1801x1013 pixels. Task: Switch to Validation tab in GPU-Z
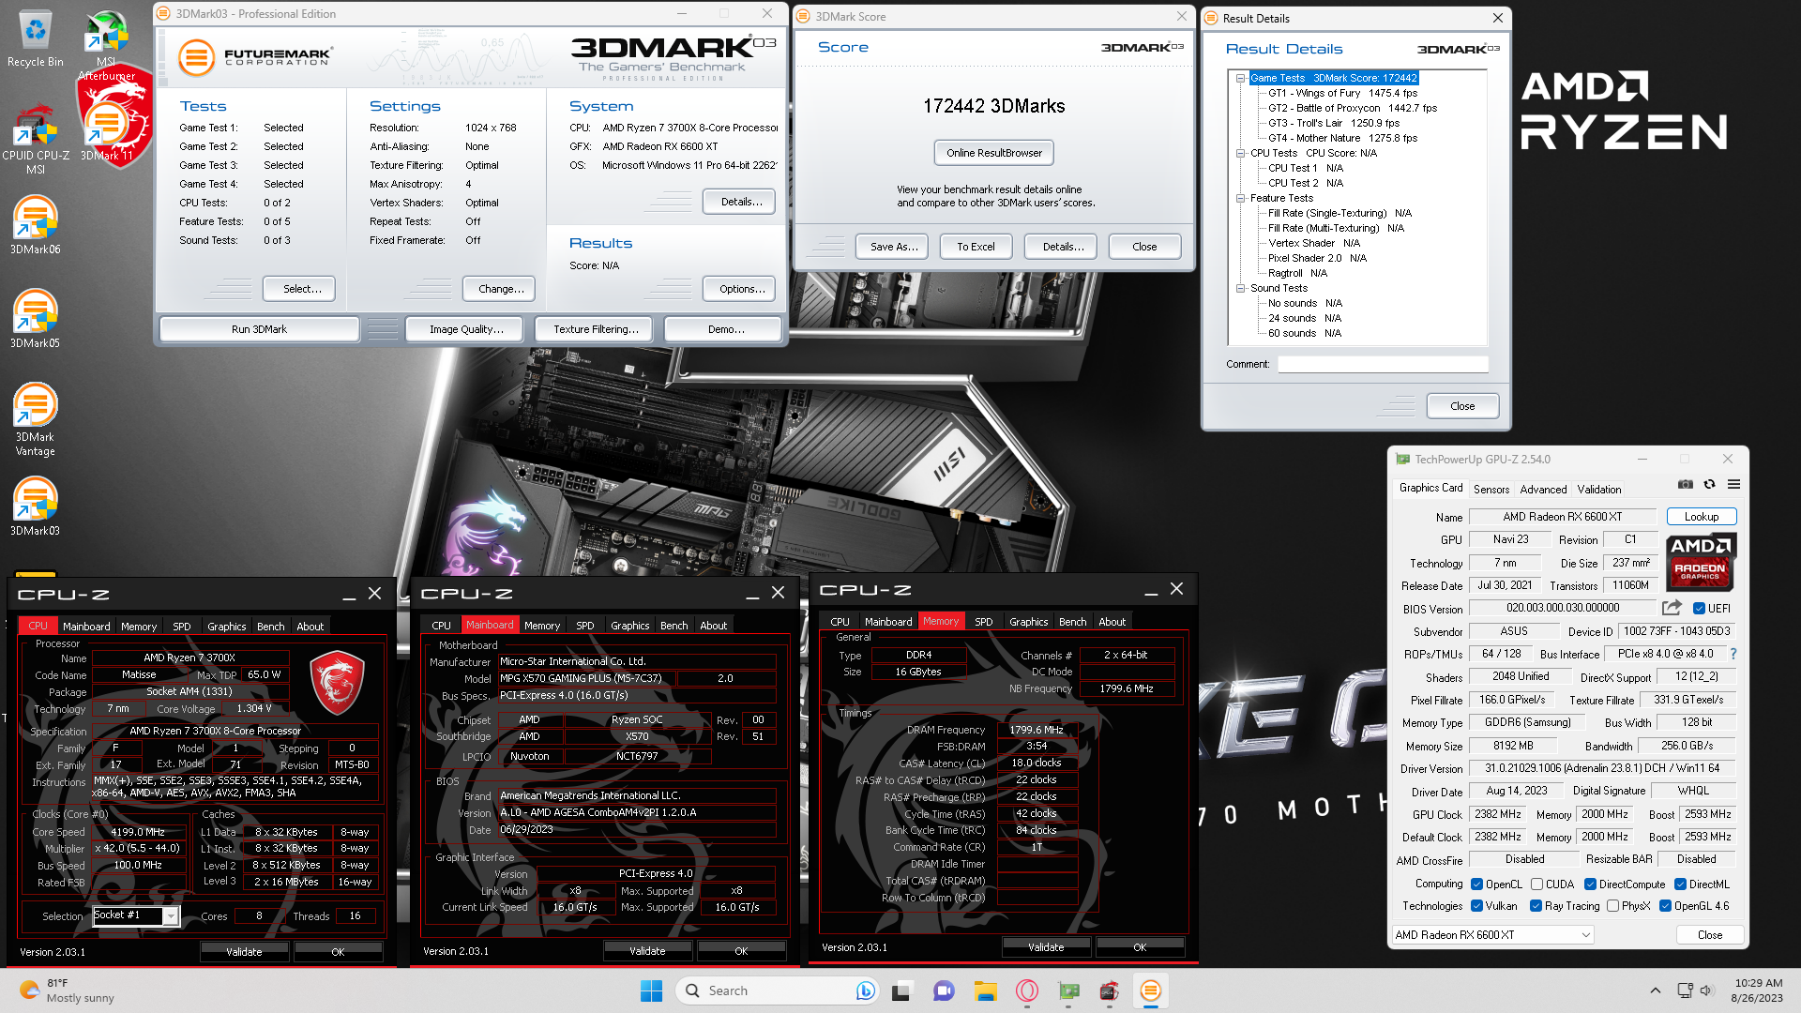[1598, 489]
